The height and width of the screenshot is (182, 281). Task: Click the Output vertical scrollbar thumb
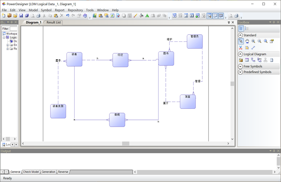point(279,161)
